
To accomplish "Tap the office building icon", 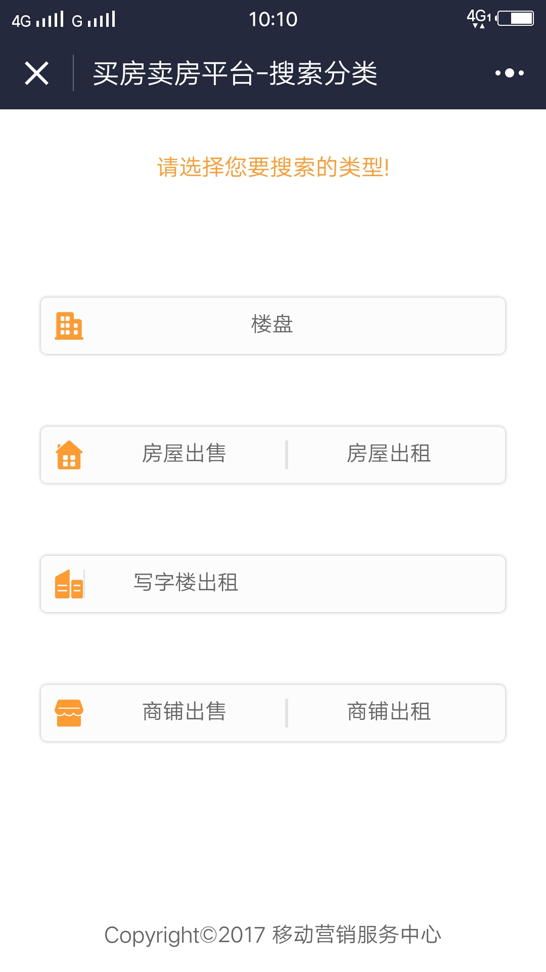I will coord(69,584).
